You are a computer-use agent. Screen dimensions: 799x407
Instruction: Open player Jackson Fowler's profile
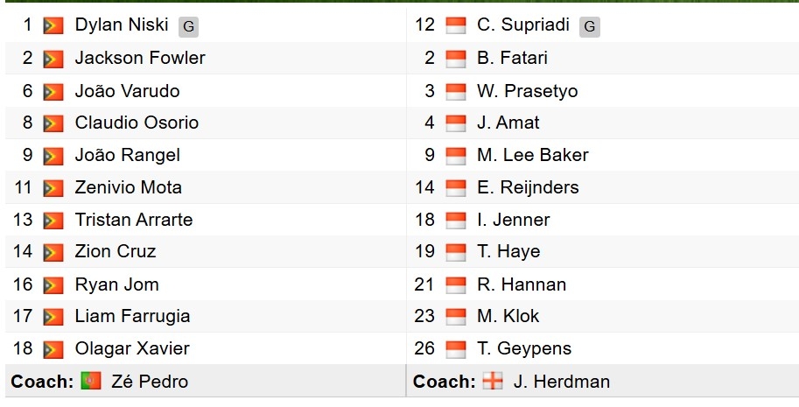[140, 58]
